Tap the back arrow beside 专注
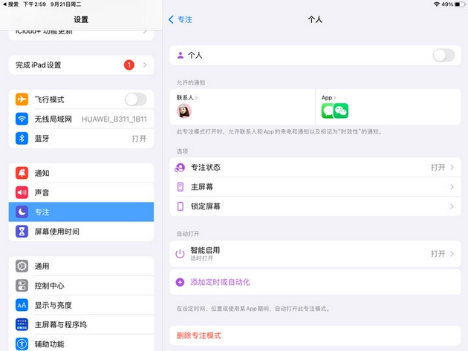Viewport: 468px width, 351px height. [x=171, y=20]
